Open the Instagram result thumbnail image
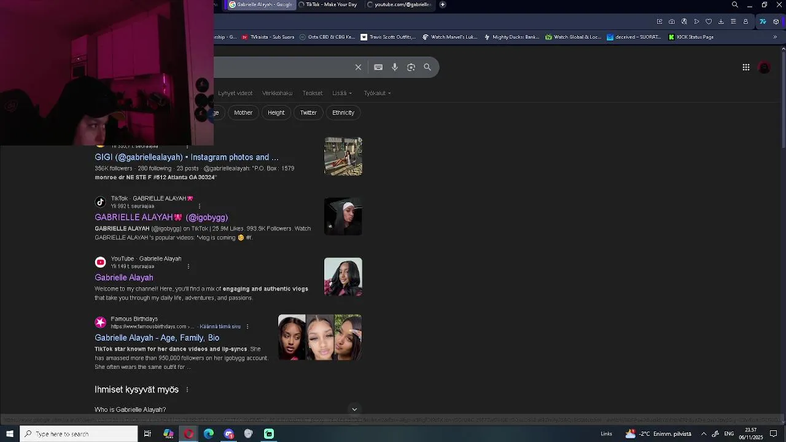Image resolution: width=786 pixels, height=442 pixels. tap(343, 156)
